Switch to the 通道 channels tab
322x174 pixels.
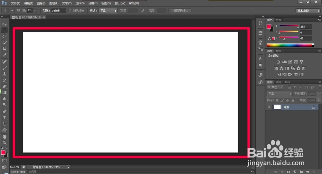coord(279,82)
